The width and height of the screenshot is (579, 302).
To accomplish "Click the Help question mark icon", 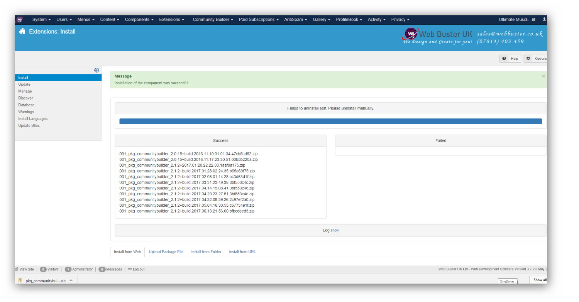I will click(504, 59).
